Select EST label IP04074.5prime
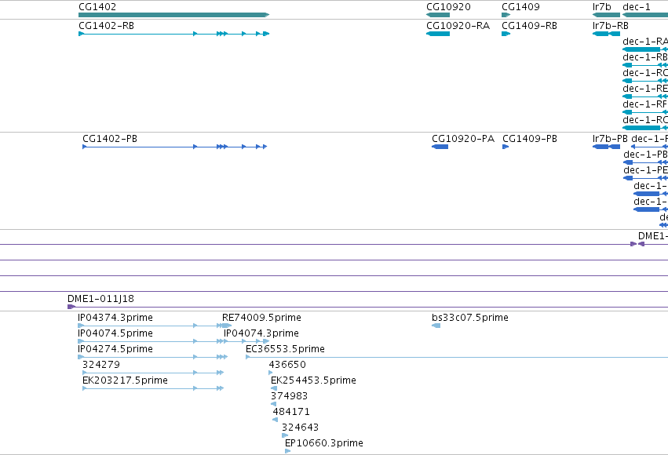The image size is (668, 455). (x=115, y=333)
